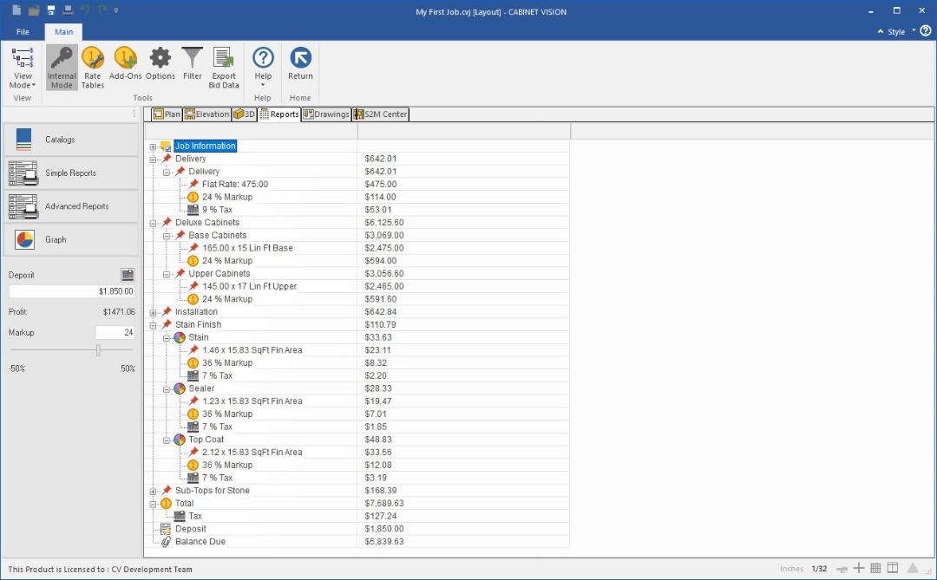Toggle the Job Information checkbox
The height and width of the screenshot is (580, 937).
click(166, 147)
